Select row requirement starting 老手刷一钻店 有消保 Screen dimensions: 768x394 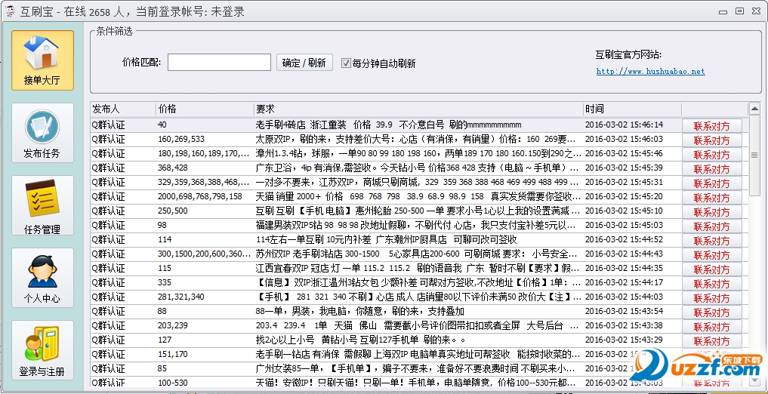pyautogui.click(x=418, y=354)
